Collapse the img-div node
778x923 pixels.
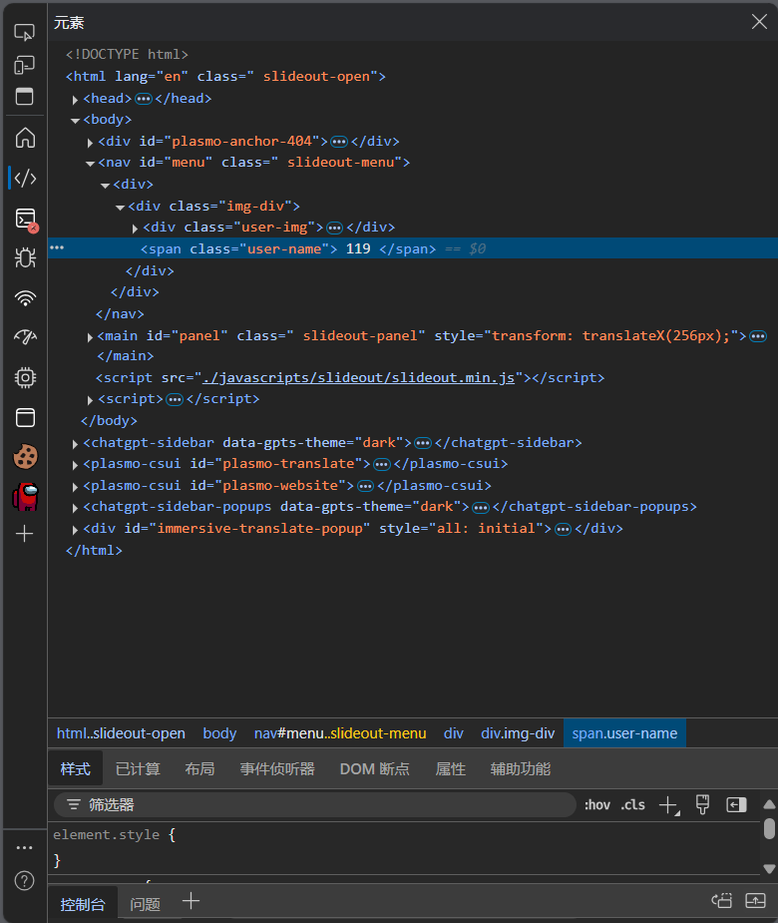coord(120,208)
